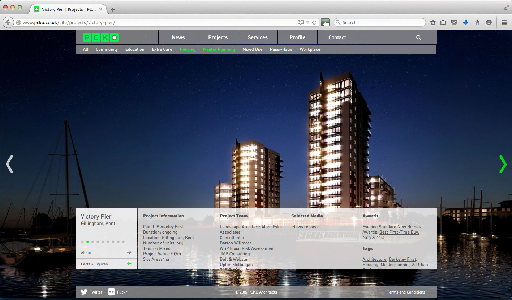
Task: Open the Contact menu item
Action: pos(337,37)
